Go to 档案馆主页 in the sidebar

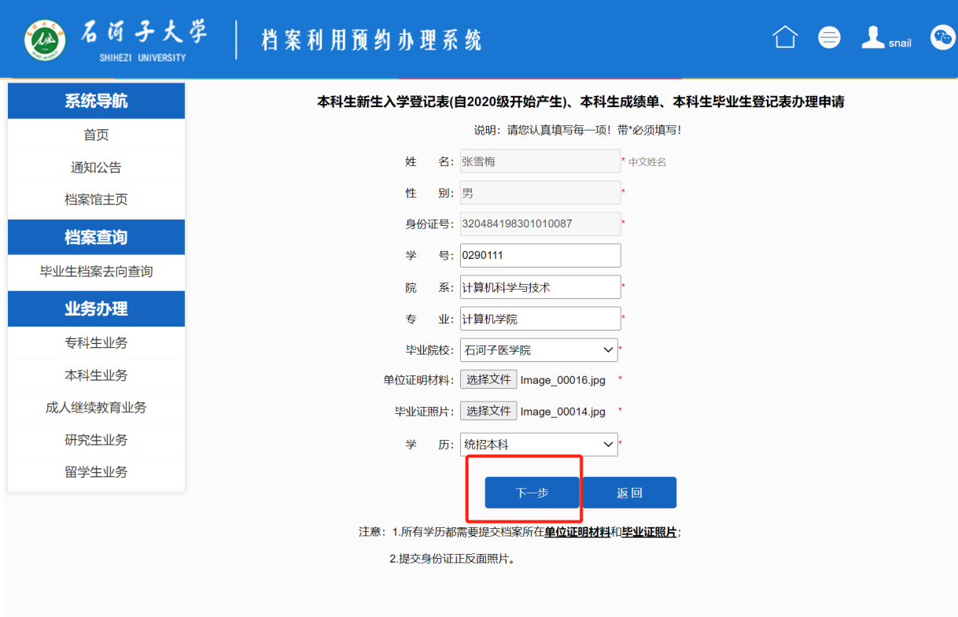[96, 200]
